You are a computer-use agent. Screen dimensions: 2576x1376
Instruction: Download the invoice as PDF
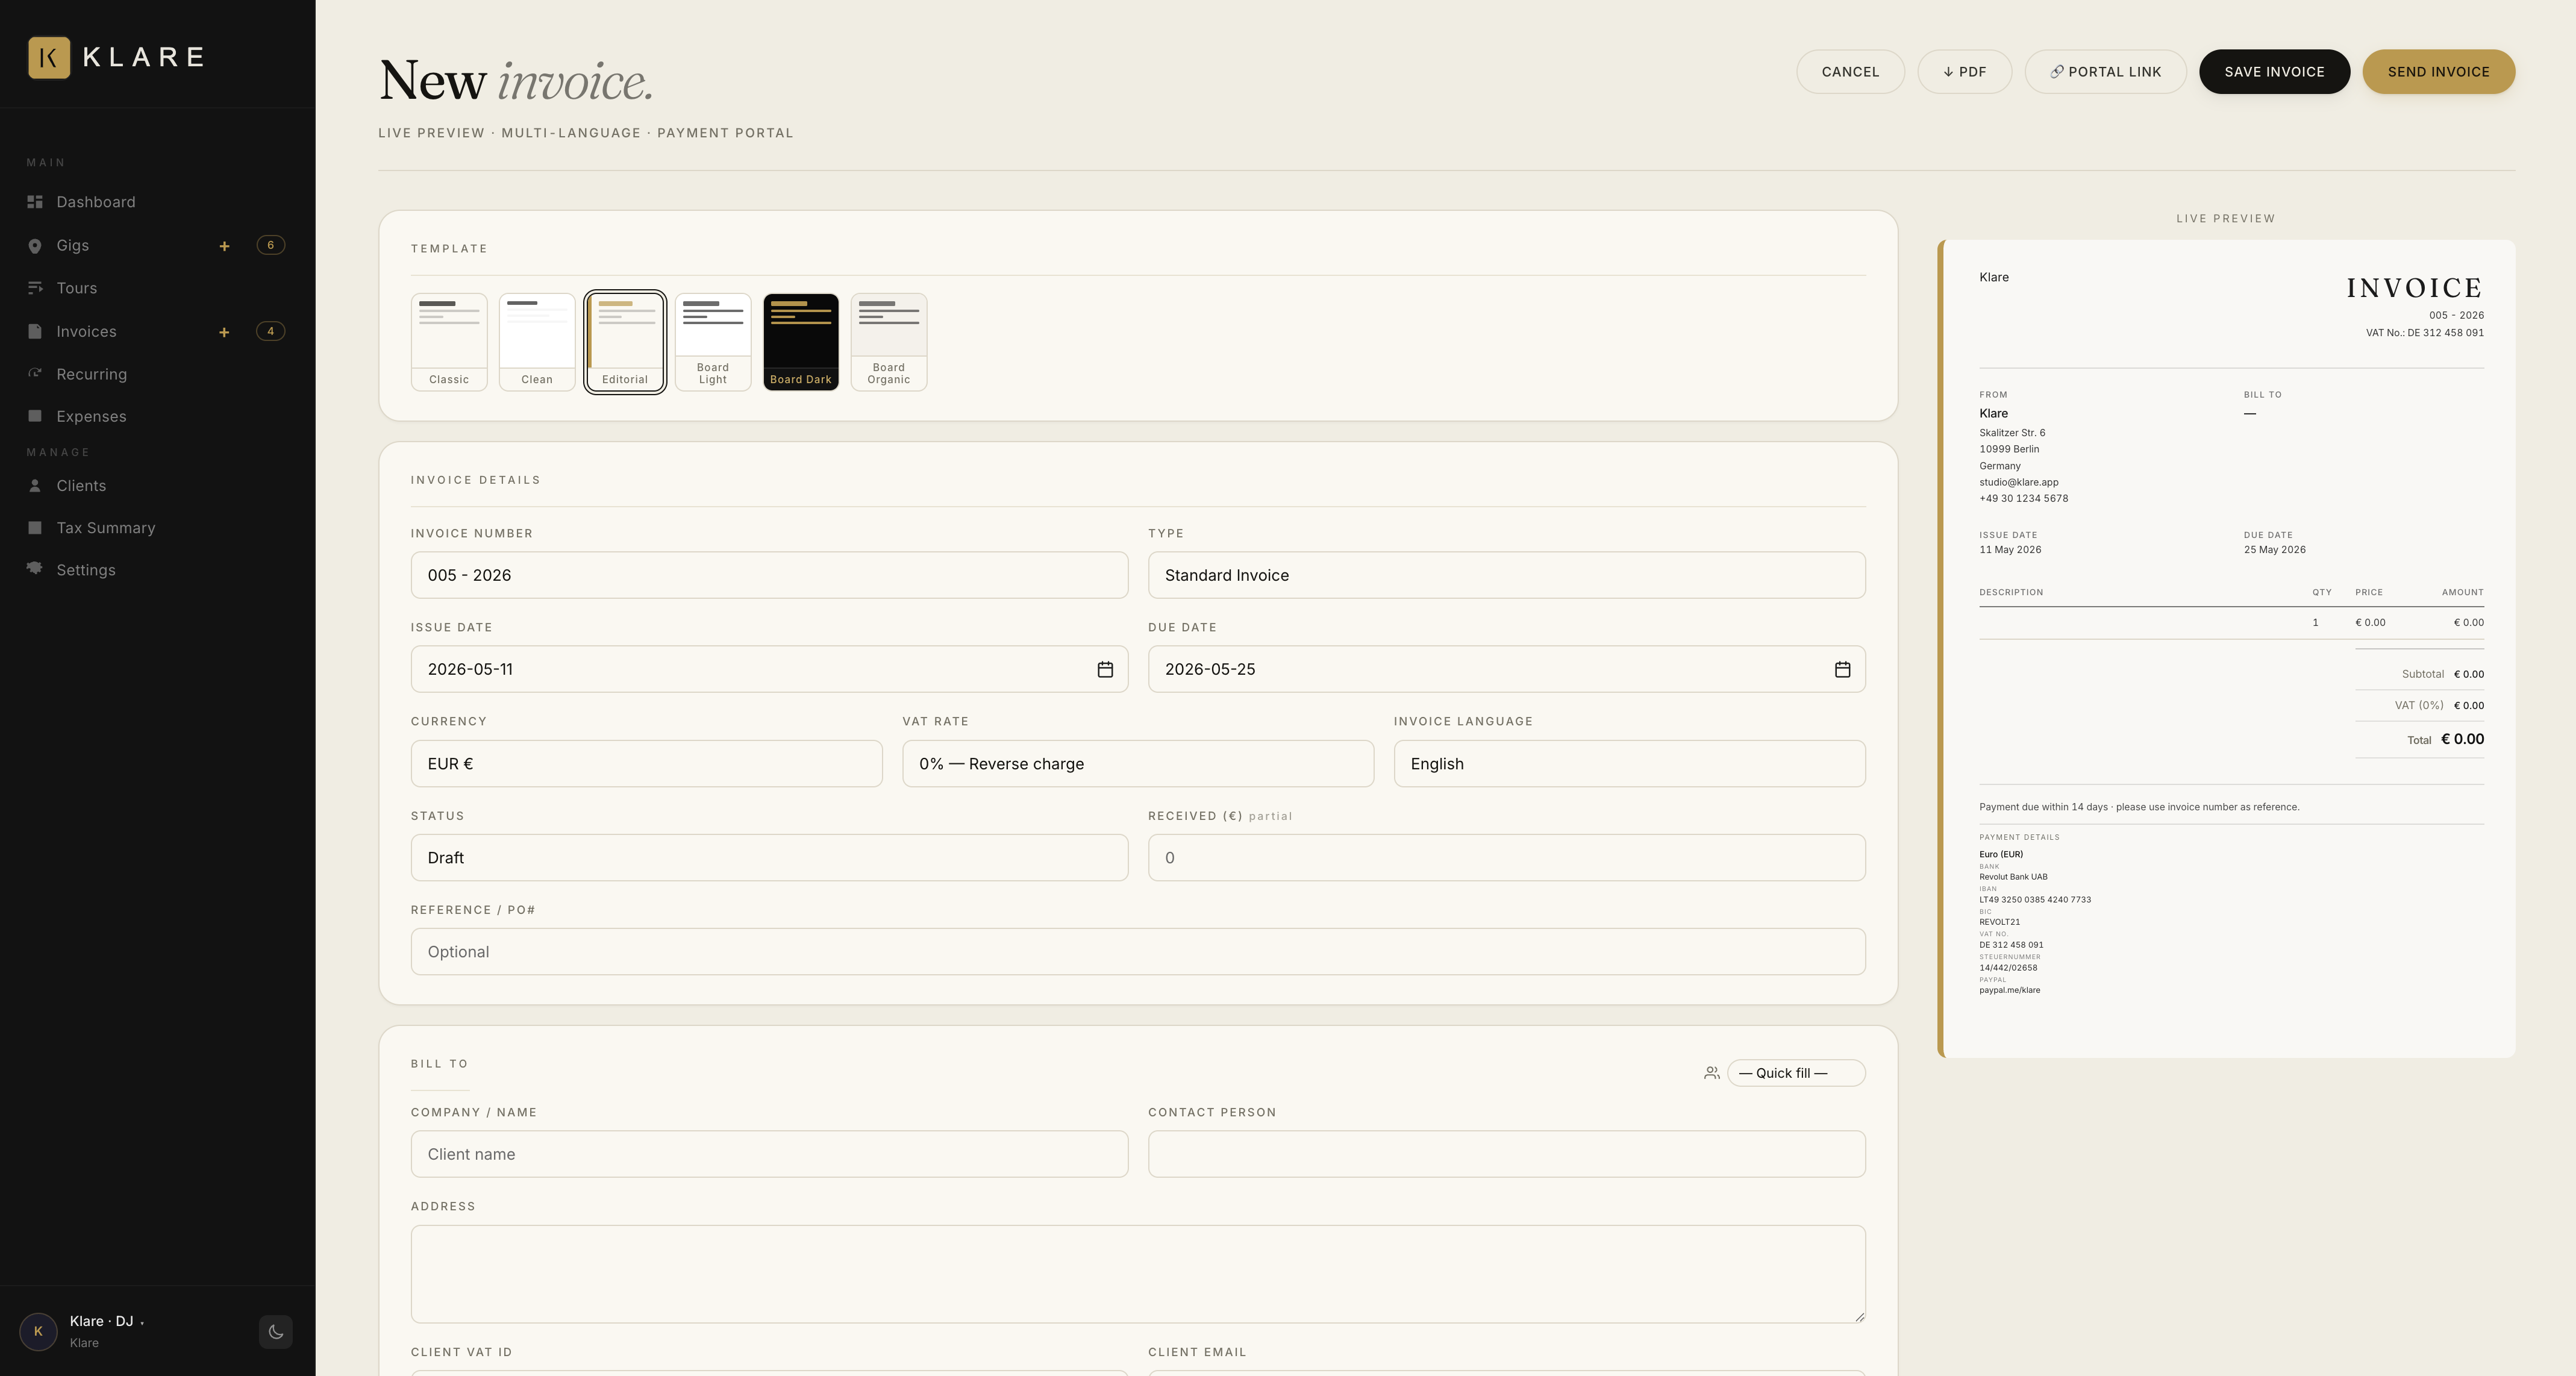1964,72
